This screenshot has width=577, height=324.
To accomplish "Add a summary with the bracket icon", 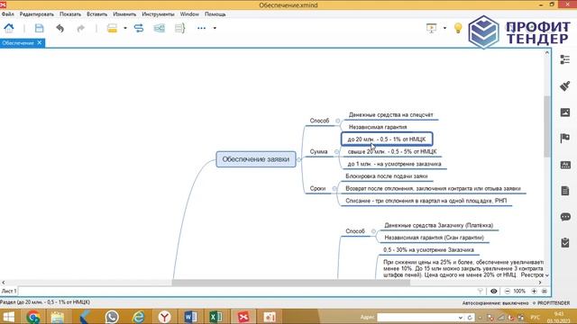I will click(179, 28).
